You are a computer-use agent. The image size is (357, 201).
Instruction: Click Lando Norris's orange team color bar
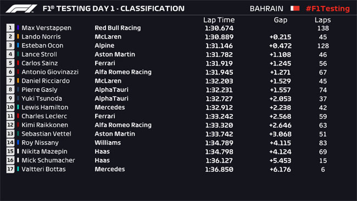[18, 37]
